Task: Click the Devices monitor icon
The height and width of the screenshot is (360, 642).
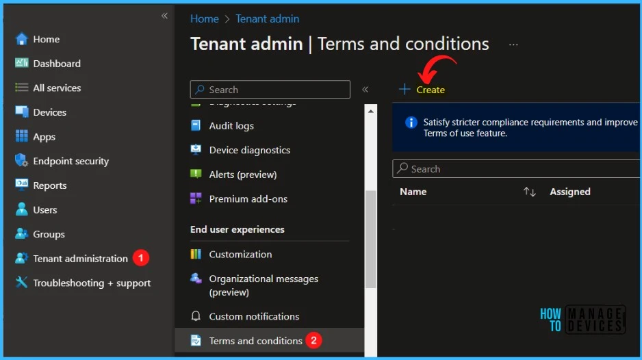Action: point(21,112)
